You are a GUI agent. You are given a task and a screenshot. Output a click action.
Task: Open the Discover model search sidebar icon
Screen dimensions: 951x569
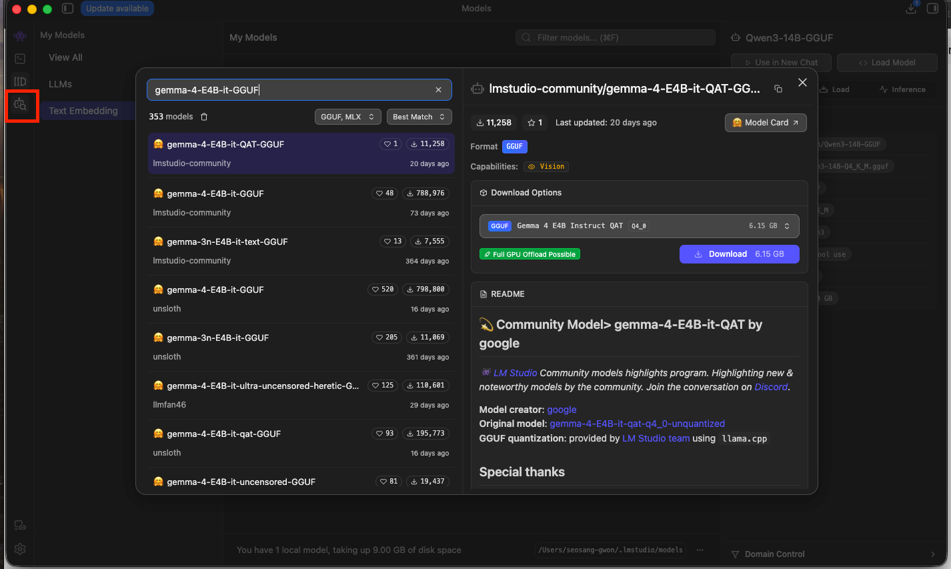[x=20, y=105]
